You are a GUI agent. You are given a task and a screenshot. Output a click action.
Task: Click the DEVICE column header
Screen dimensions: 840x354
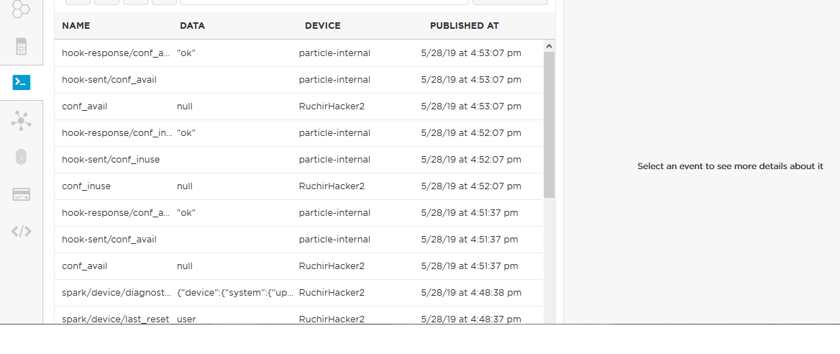pos(322,26)
